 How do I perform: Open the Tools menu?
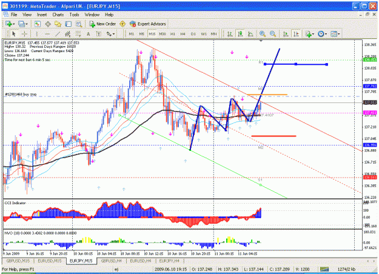74,15
